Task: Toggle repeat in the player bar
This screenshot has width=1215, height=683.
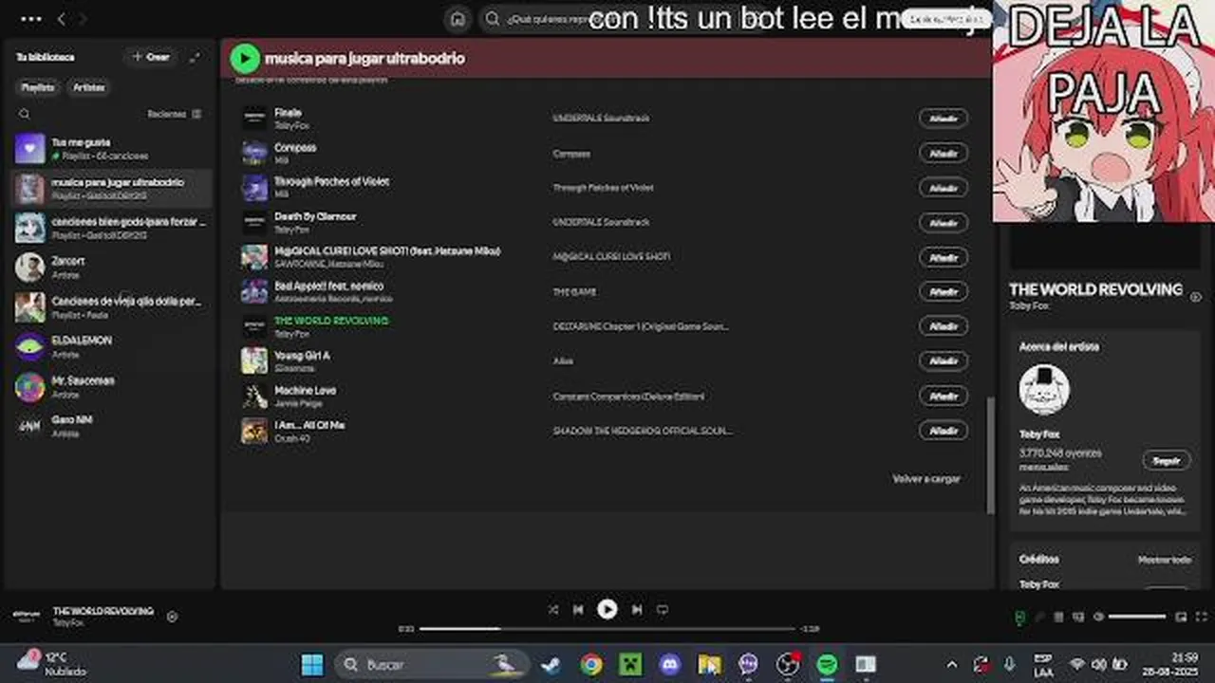Action: 663,610
